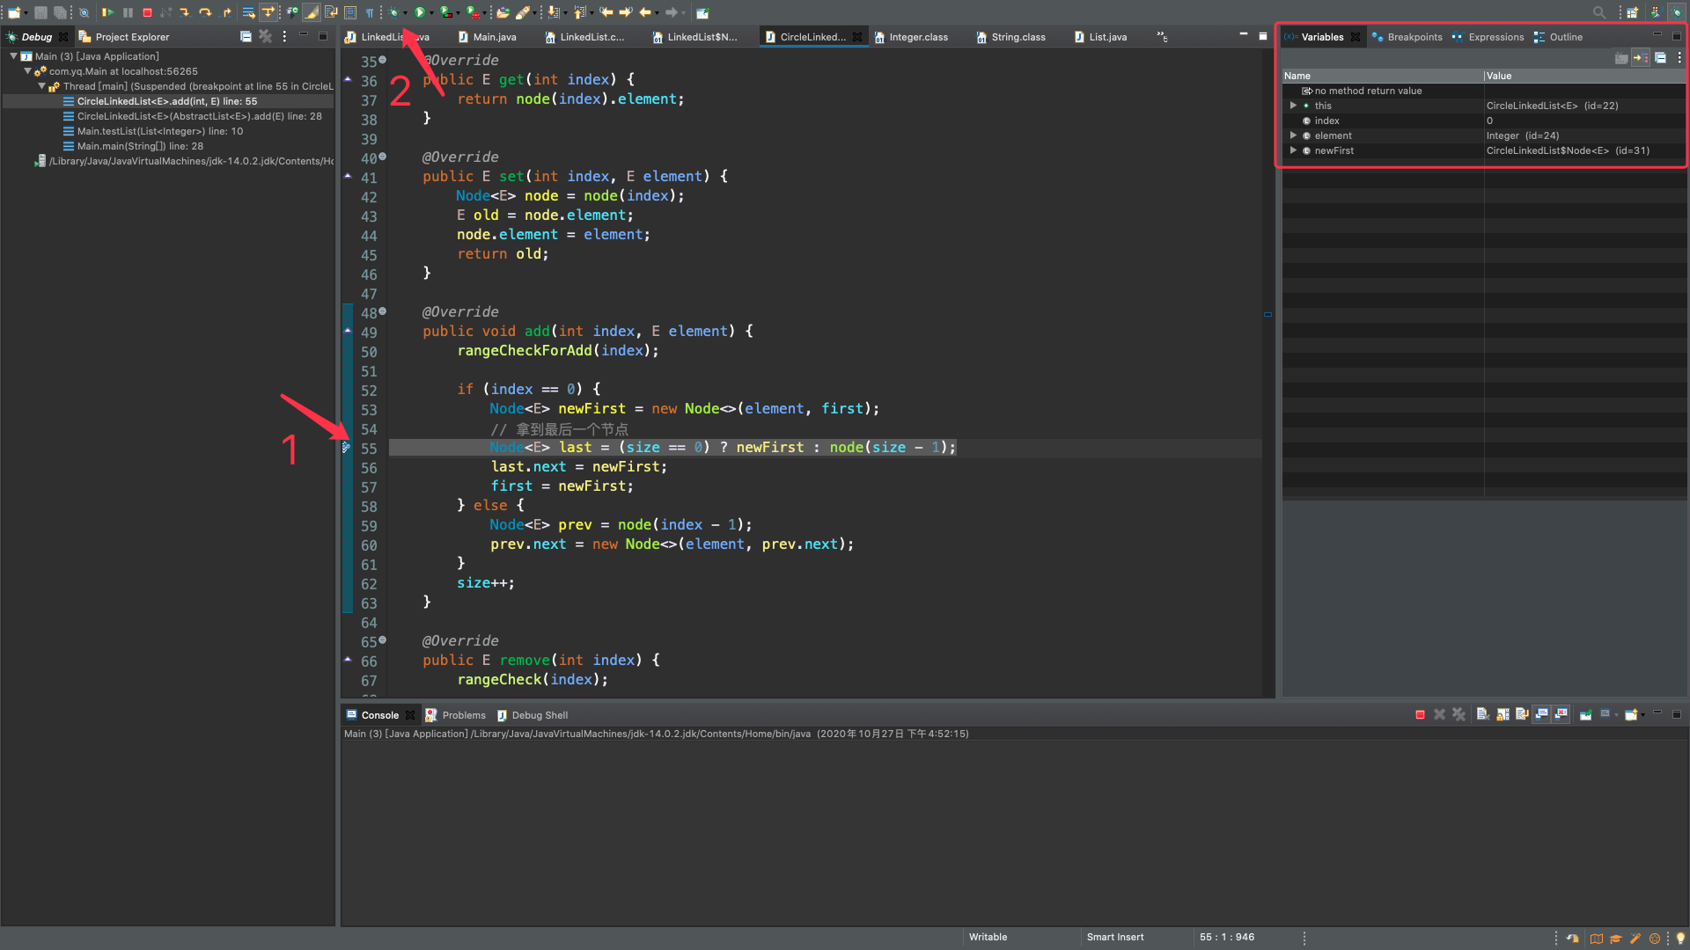Image resolution: width=1690 pixels, height=950 pixels.
Task: Click the Open Type toolbar icon
Action: (502, 12)
